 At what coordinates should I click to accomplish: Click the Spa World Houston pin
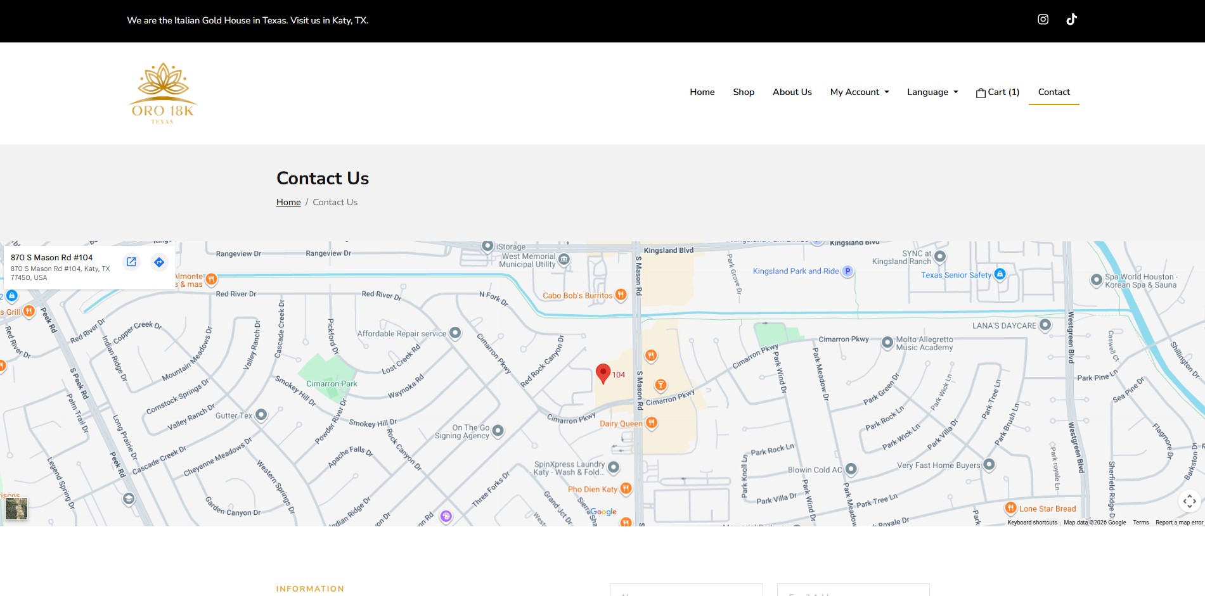[1097, 280]
